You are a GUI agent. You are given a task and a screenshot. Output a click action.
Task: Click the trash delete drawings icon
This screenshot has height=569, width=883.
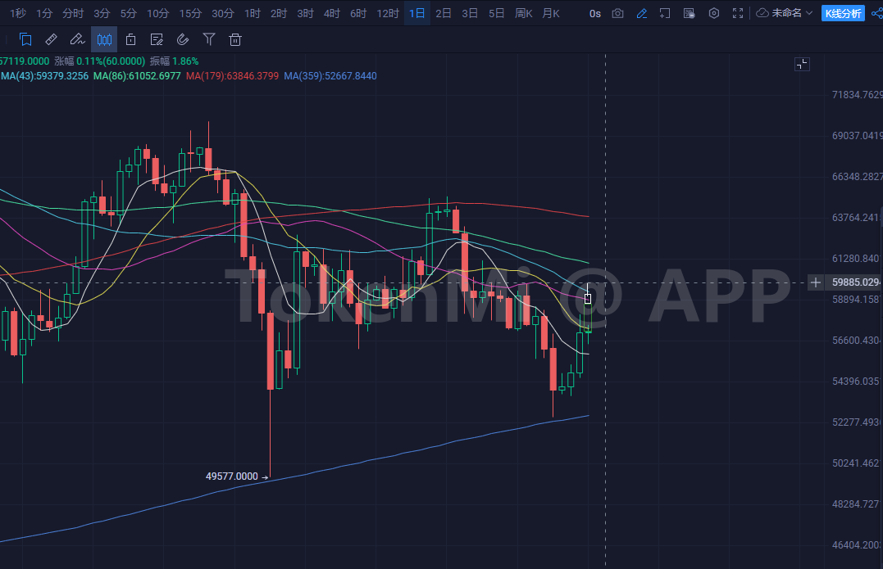pos(235,39)
